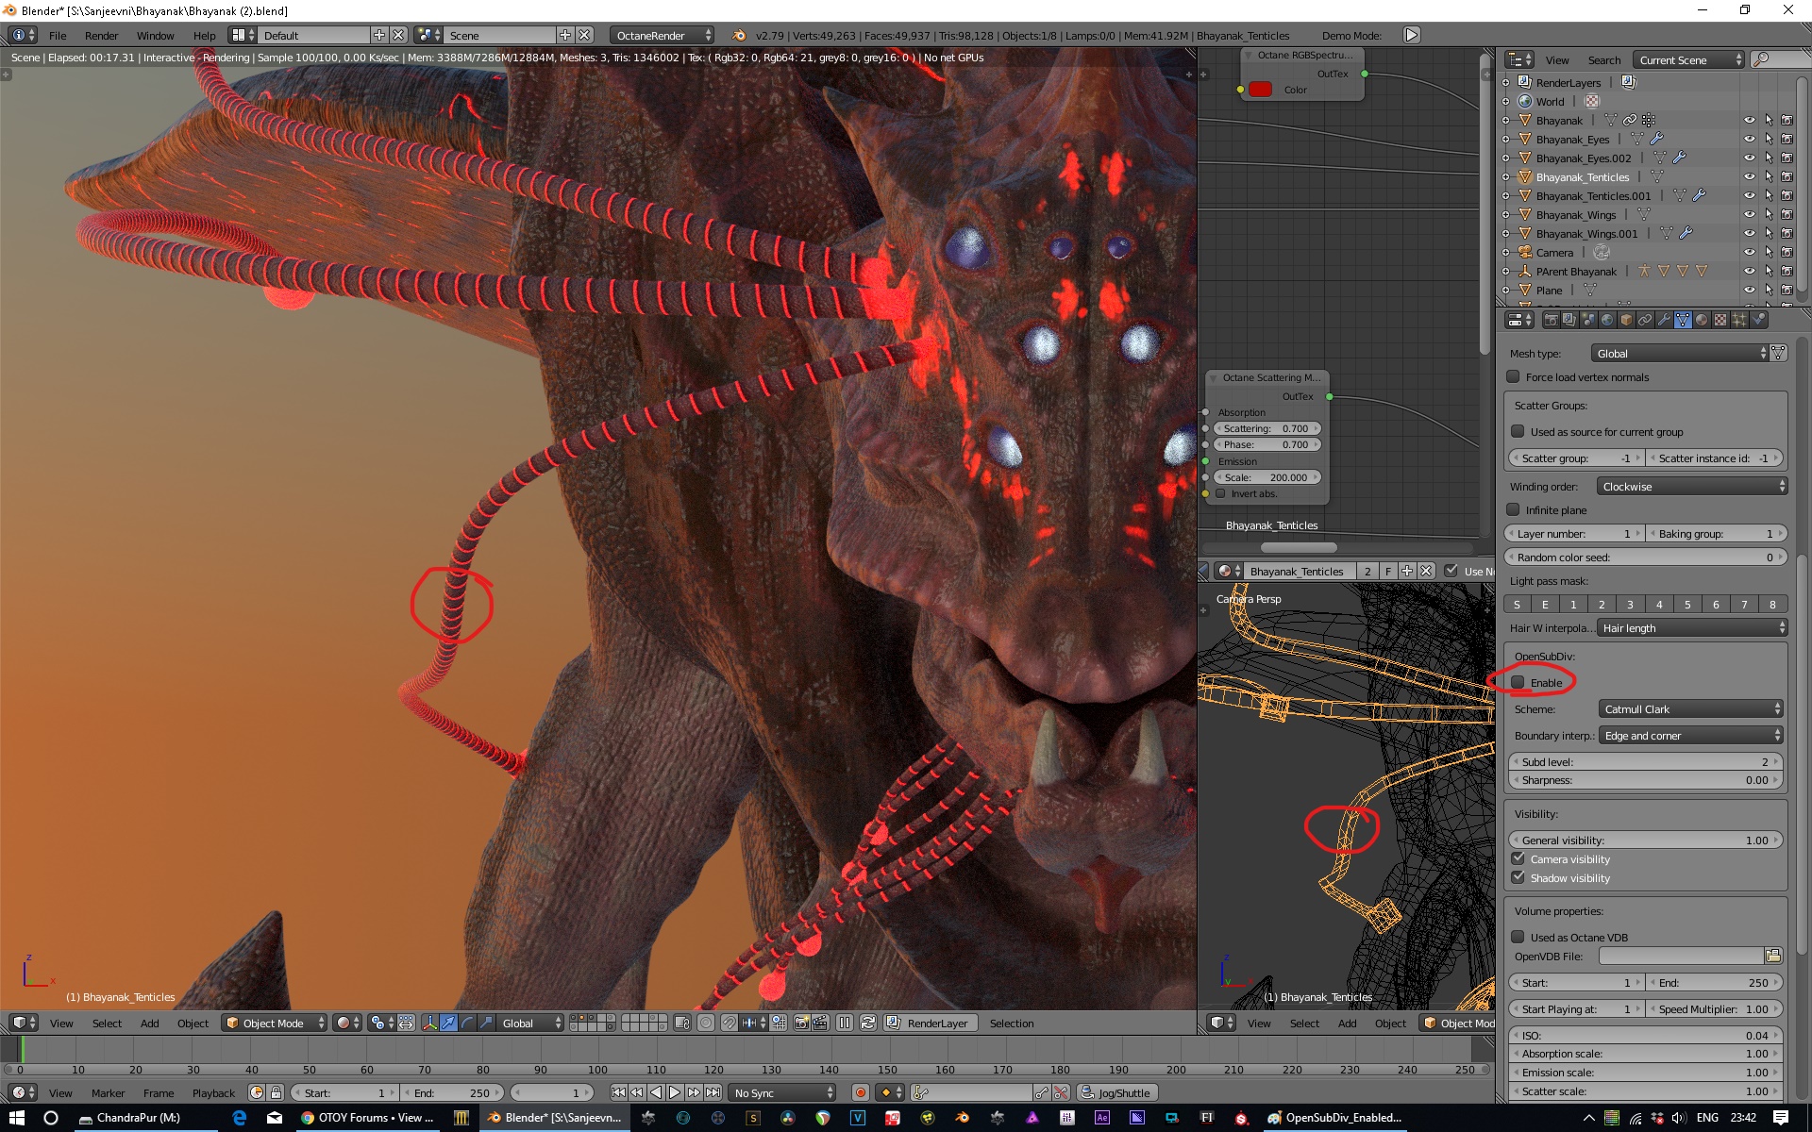Hide Bayanak_Wings object with eye icon
This screenshot has height=1132, width=1812.
click(x=1749, y=215)
